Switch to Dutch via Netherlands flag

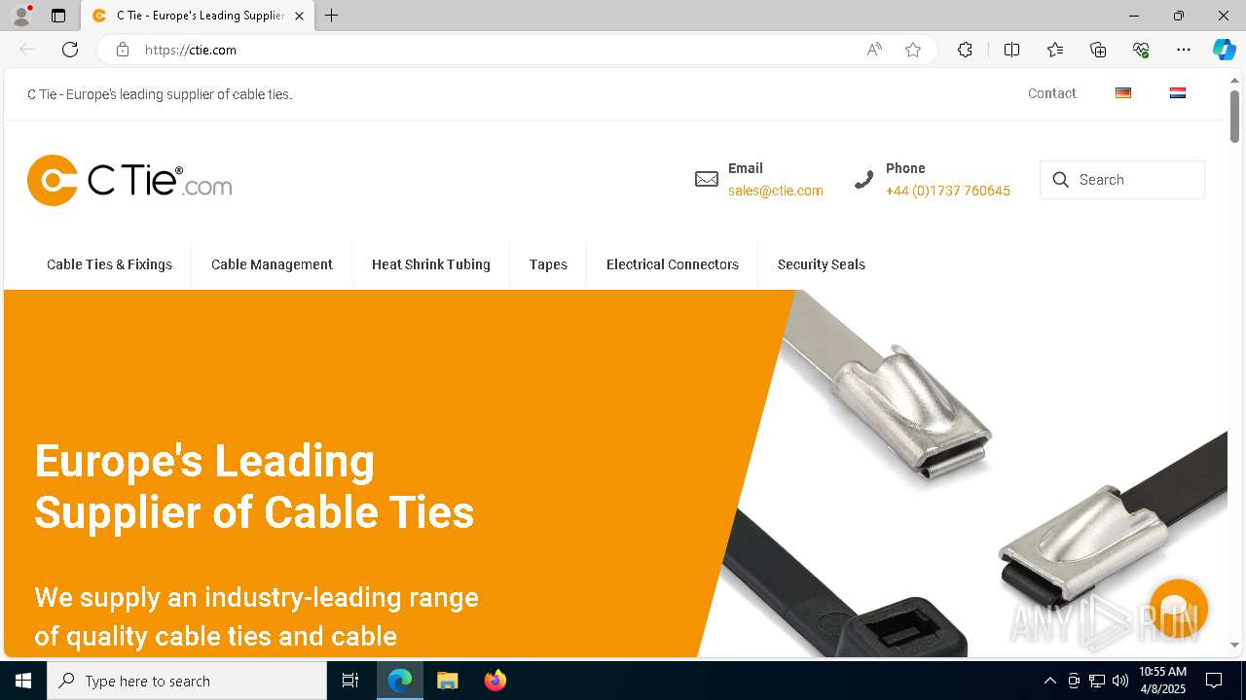coord(1178,93)
